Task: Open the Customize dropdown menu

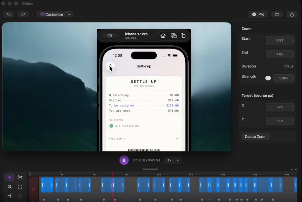Action: (55, 14)
